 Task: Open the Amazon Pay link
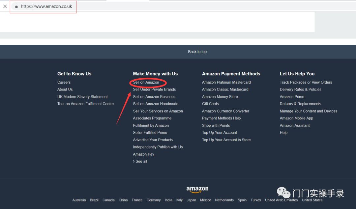click(x=143, y=154)
